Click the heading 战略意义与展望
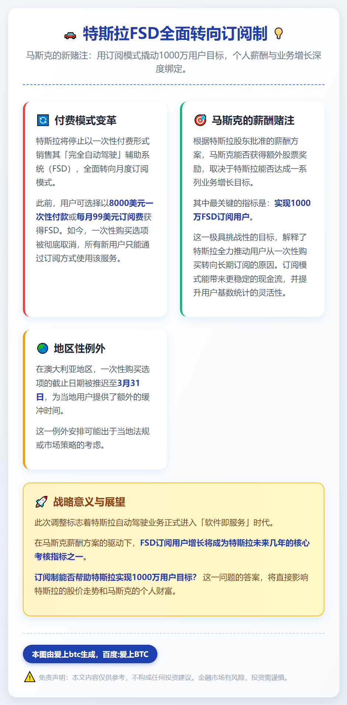This screenshot has width=347, height=705. point(89,502)
